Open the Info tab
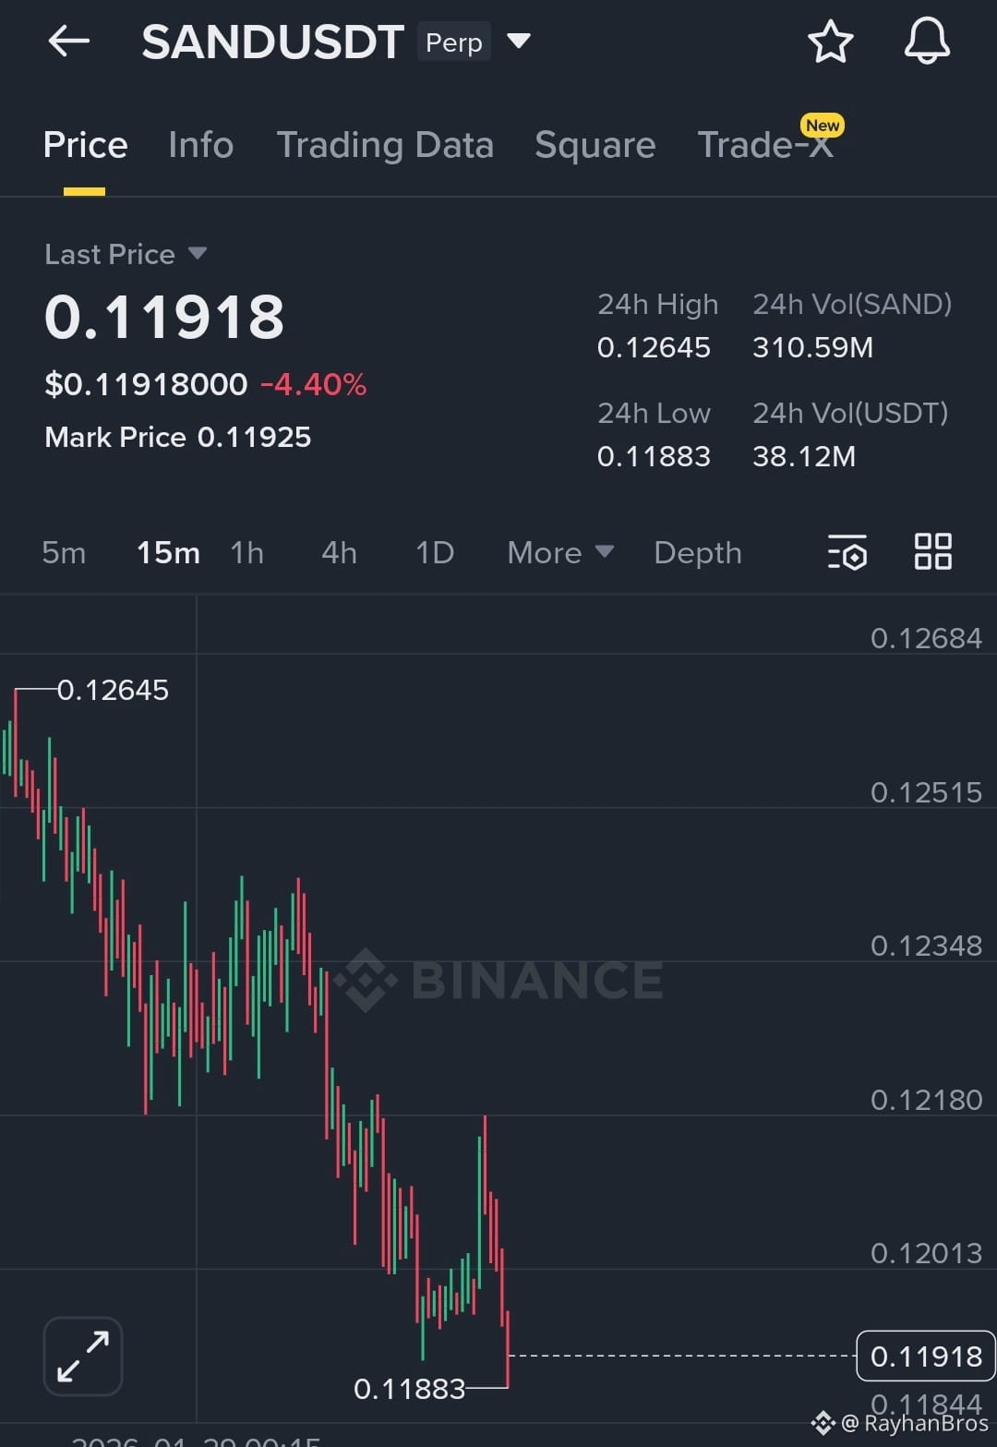 (200, 145)
